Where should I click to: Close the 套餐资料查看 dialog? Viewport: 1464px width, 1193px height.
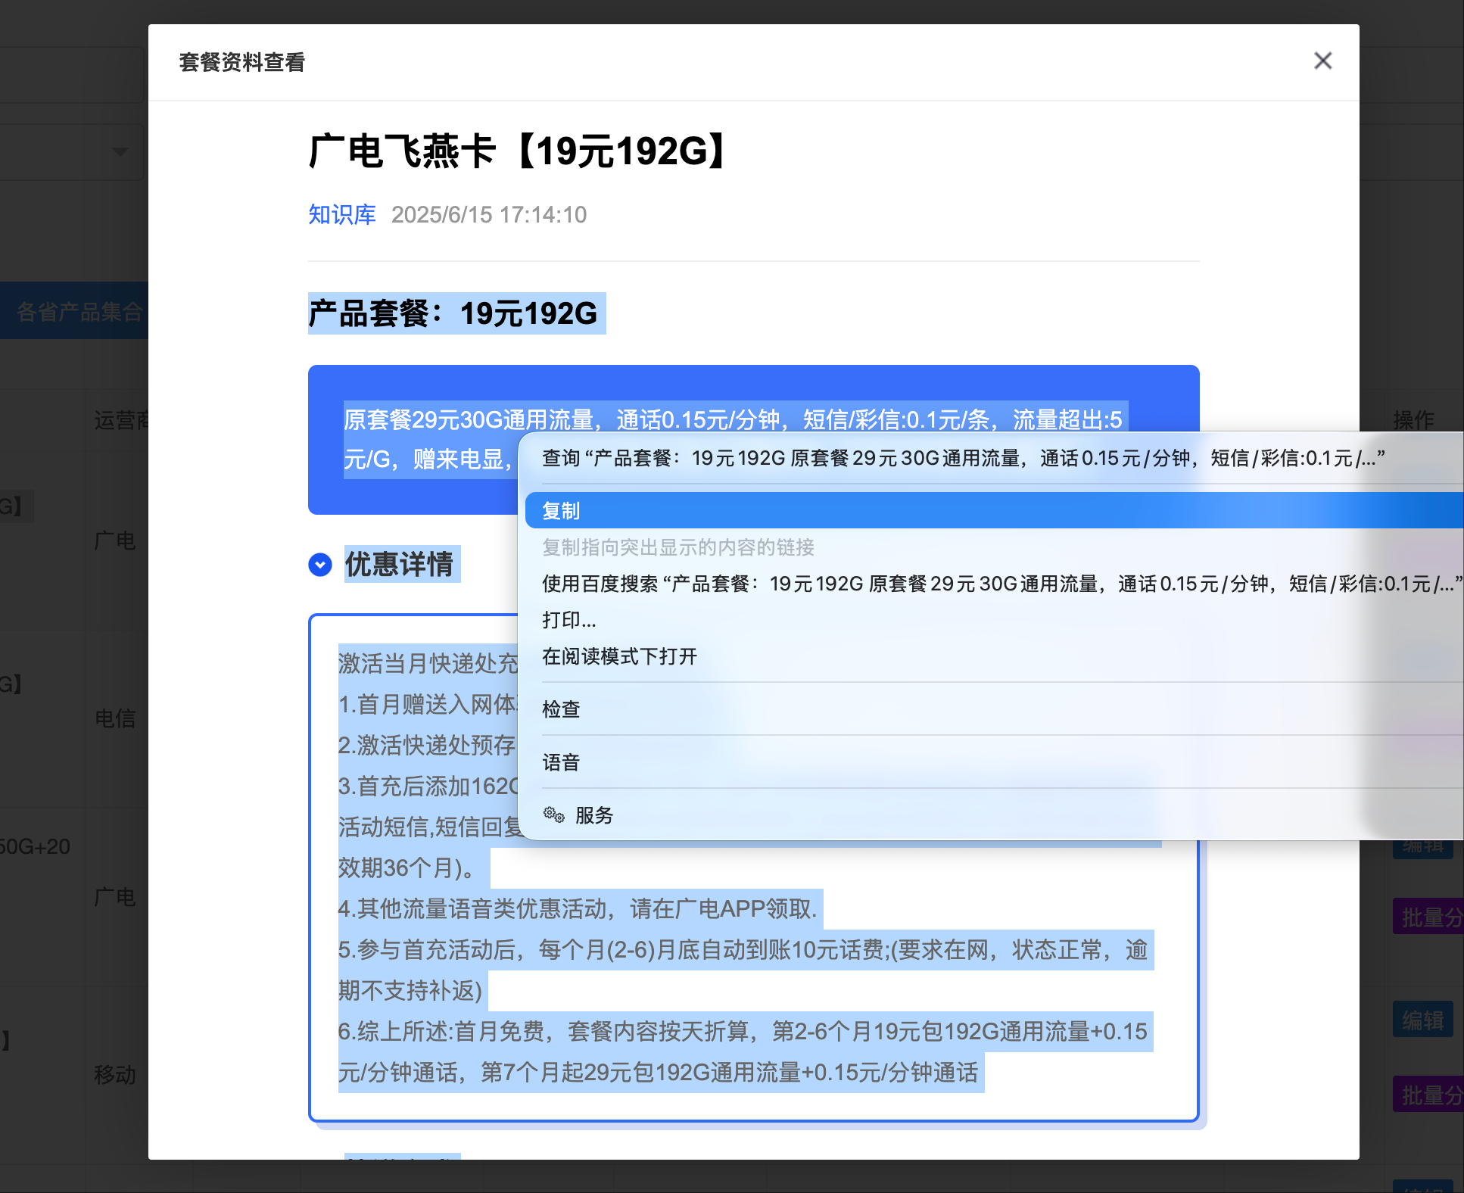1322,61
